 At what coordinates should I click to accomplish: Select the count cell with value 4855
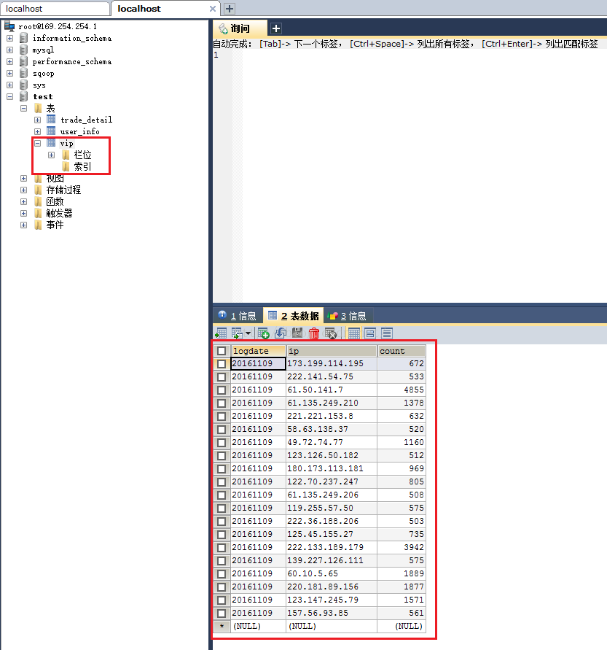coord(402,390)
